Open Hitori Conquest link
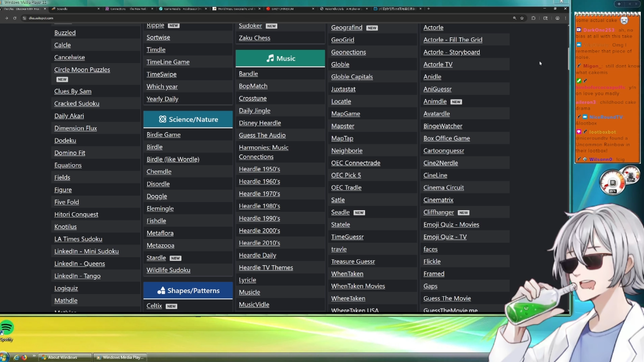 point(76,214)
